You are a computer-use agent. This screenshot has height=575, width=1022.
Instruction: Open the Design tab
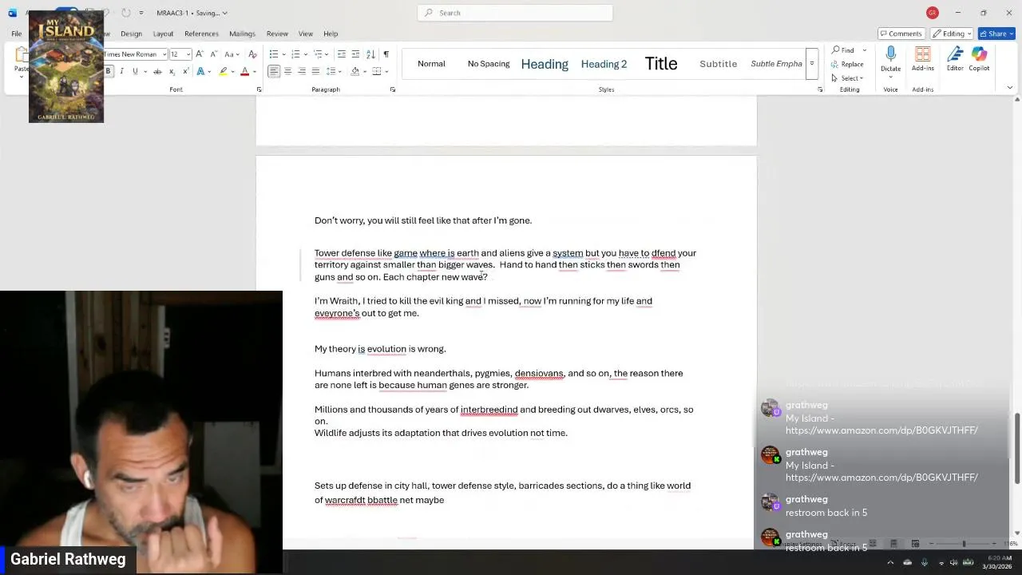click(131, 34)
